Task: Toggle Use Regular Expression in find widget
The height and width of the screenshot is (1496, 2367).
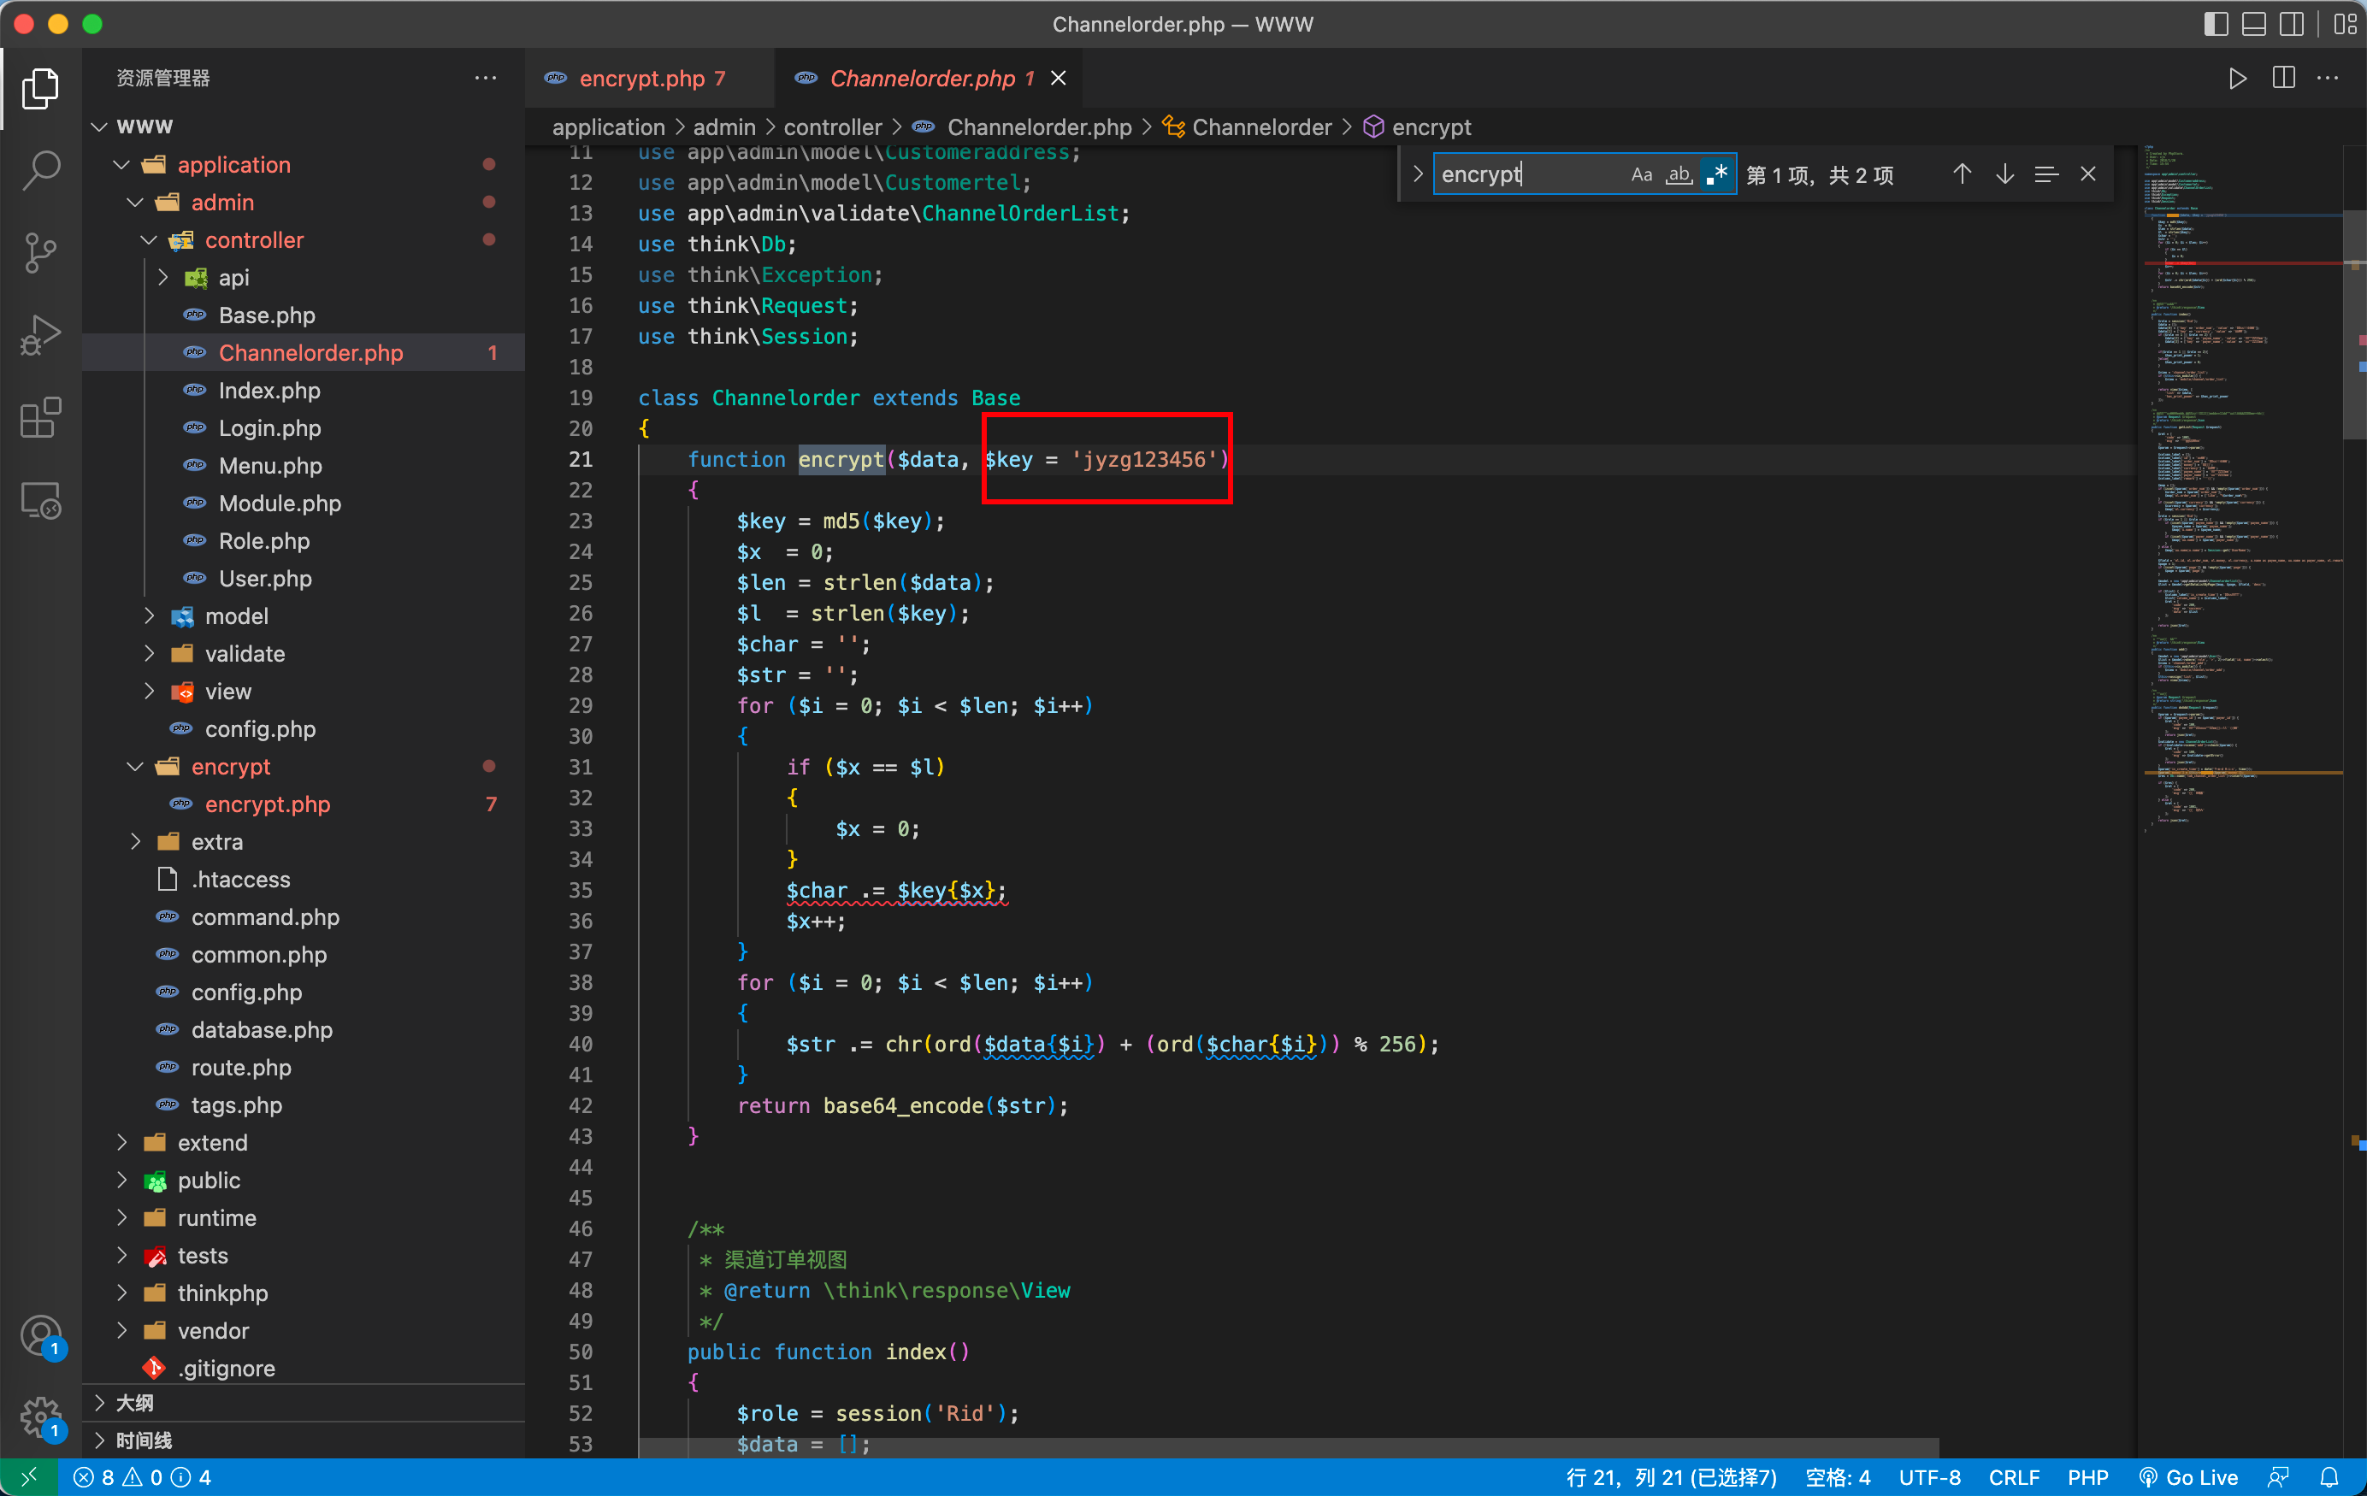Action: pos(1717,175)
